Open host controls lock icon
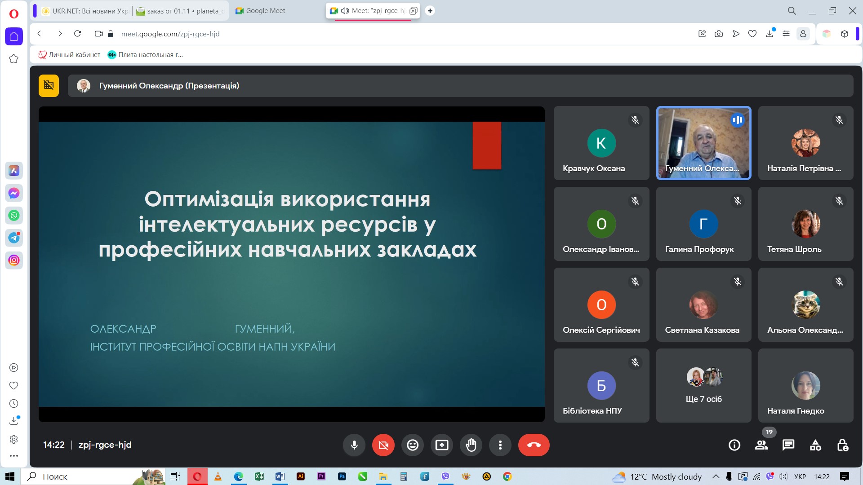This screenshot has width=863, height=485. click(x=842, y=445)
